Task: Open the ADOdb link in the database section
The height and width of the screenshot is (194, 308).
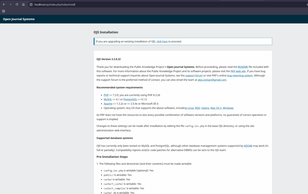Action: 248,146
